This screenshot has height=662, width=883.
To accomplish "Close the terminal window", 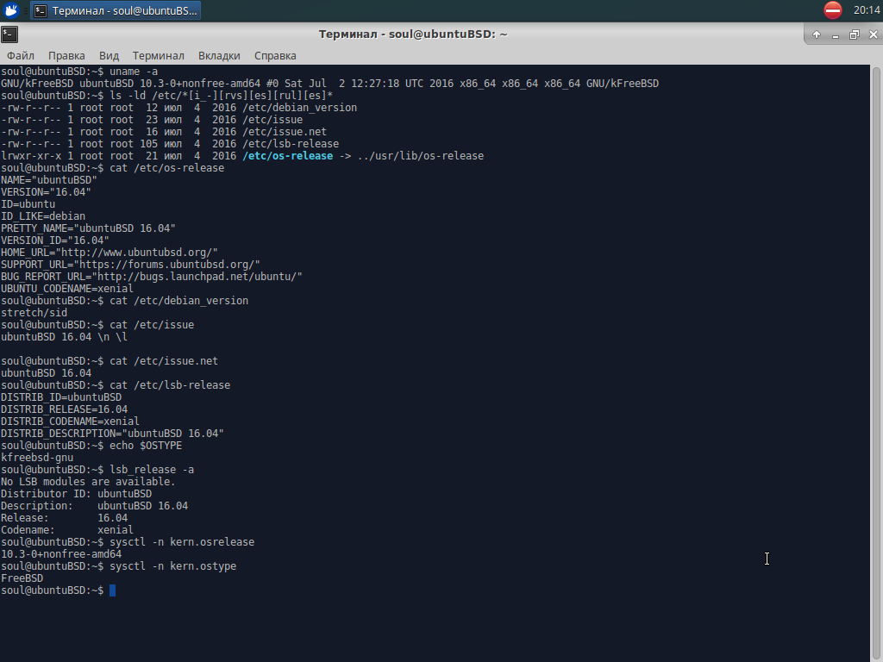I will [874, 34].
